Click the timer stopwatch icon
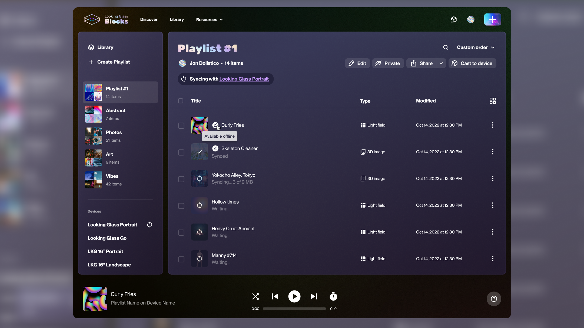The width and height of the screenshot is (584, 328). click(x=333, y=296)
